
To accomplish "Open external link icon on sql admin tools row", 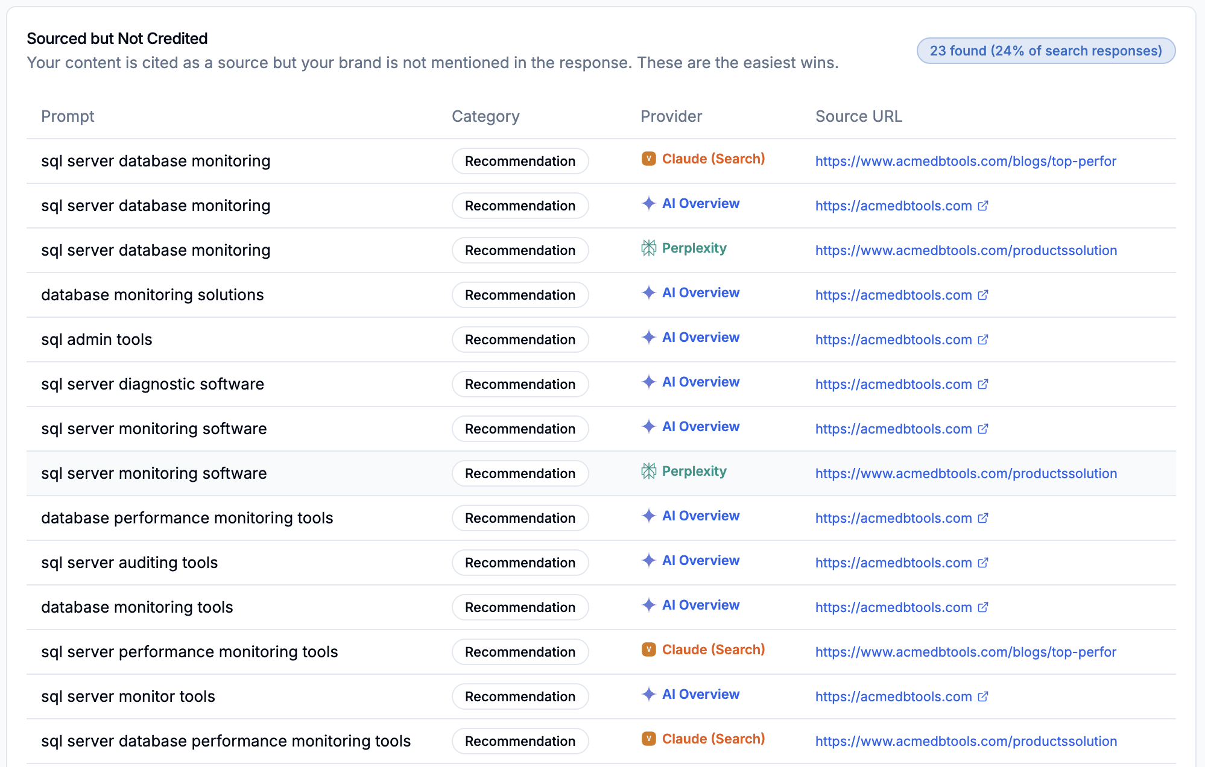I will pyautogui.click(x=983, y=339).
